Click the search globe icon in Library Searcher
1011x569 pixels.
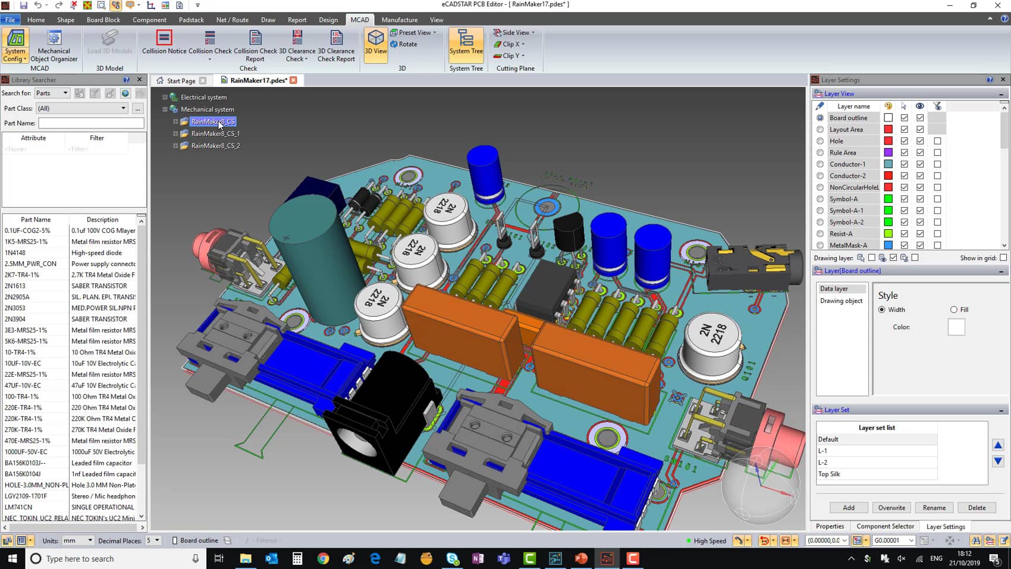125,93
